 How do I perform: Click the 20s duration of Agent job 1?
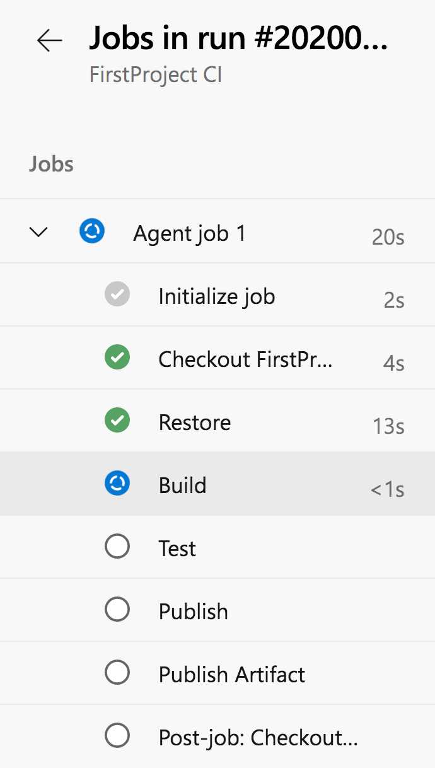[387, 237]
